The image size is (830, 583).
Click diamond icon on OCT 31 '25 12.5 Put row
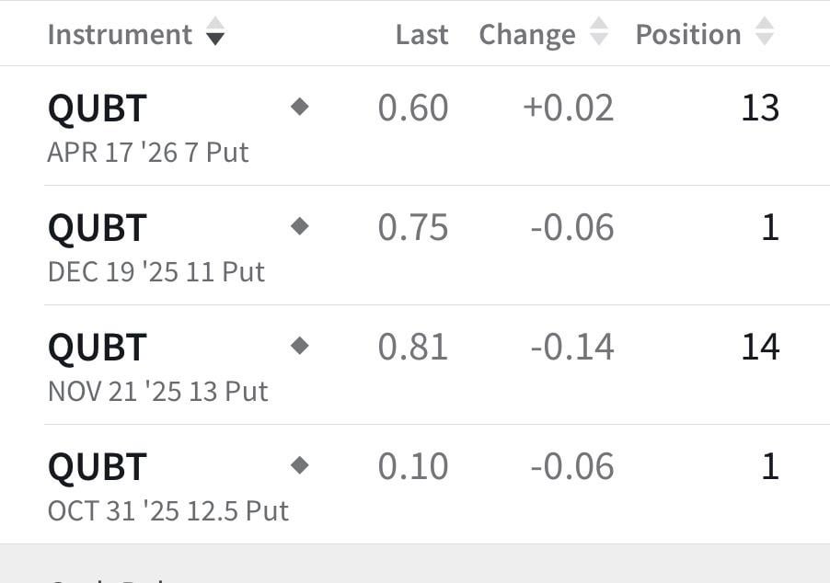pyautogui.click(x=299, y=465)
